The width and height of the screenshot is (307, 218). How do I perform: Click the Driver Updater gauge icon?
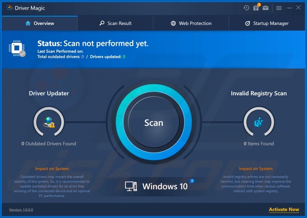point(49,122)
